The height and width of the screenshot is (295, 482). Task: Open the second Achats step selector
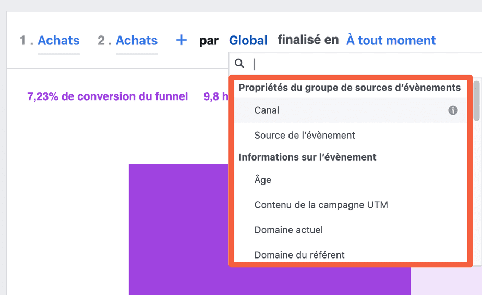pyautogui.click(x=137, y=40)
